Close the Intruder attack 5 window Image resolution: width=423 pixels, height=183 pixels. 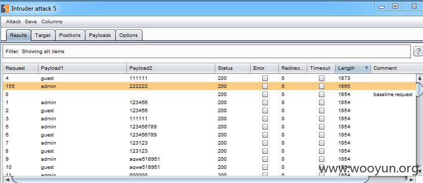pos(414,7)
